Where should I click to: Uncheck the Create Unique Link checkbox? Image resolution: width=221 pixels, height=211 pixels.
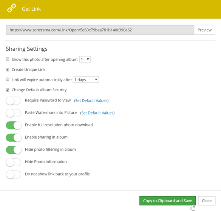[8, 70]
